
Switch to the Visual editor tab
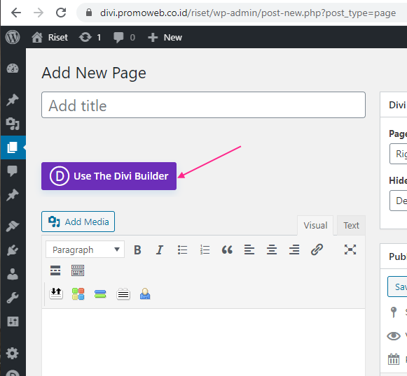click(315, 225)
